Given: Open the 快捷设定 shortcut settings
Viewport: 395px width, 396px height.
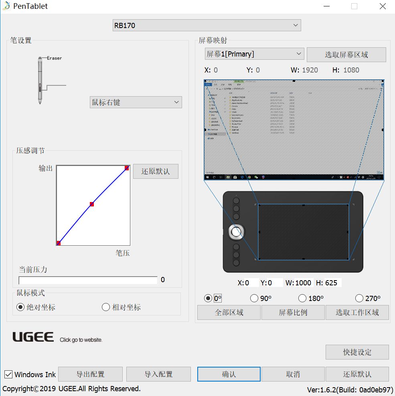Looking at the screenshot, I should coord(357,352).
